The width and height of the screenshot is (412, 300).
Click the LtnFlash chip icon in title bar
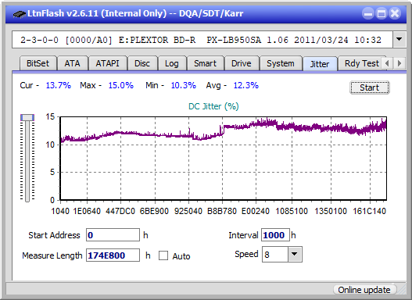(x=20, y=13)
